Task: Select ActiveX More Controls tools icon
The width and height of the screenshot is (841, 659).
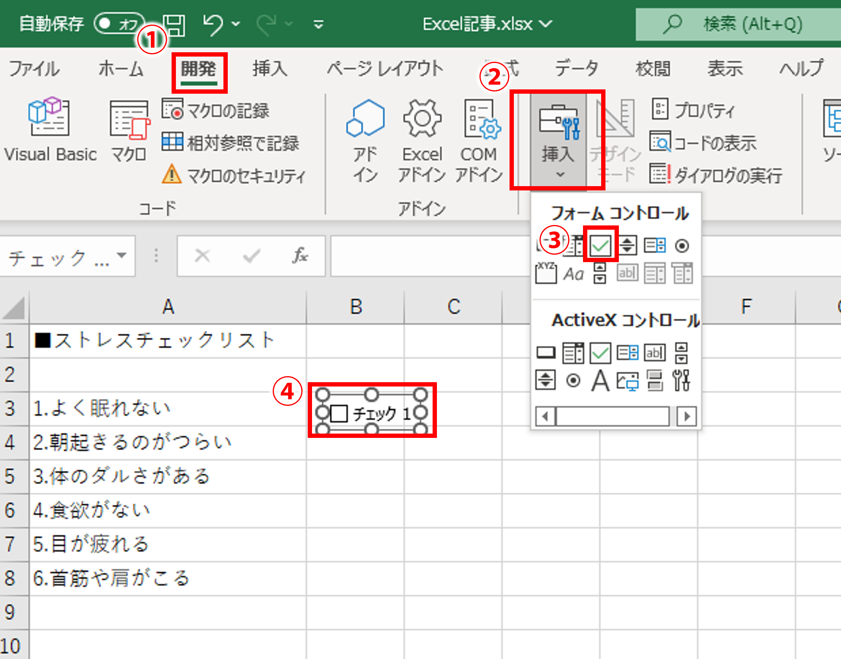Action: (x=682, y=381)
